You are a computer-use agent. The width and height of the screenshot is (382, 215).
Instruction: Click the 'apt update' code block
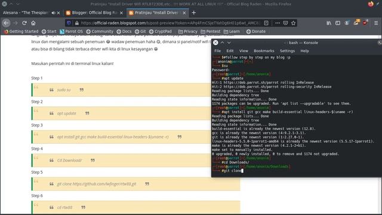(135, 113)
